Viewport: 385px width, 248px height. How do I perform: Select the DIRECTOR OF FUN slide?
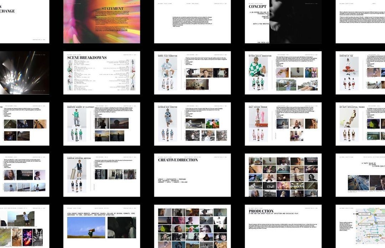[x=360, y=73]
